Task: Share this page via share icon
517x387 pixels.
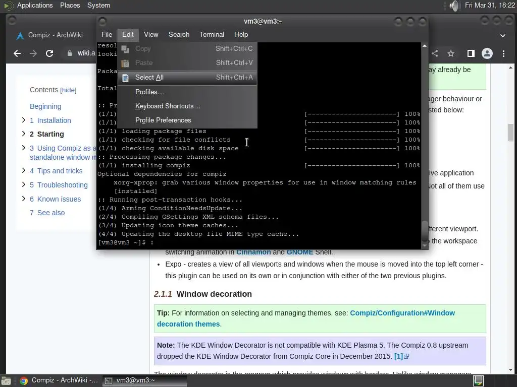Action: pyautogui.click(x=435, y=53)
